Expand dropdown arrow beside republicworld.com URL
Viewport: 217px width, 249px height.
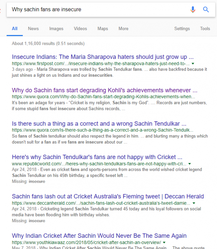tap(190, 164)
